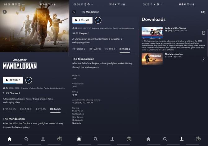Tap Edit on Downloads screen
This screenshot has height=146, width=208.
click(203, 12)
